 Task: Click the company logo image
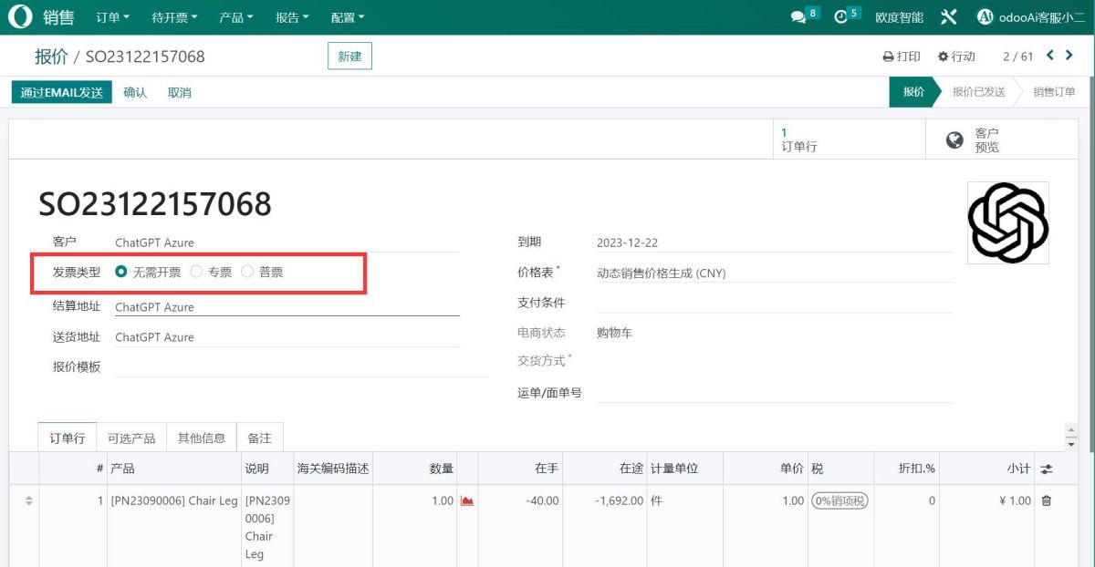pyautogui.click(x=1007, y=223)
